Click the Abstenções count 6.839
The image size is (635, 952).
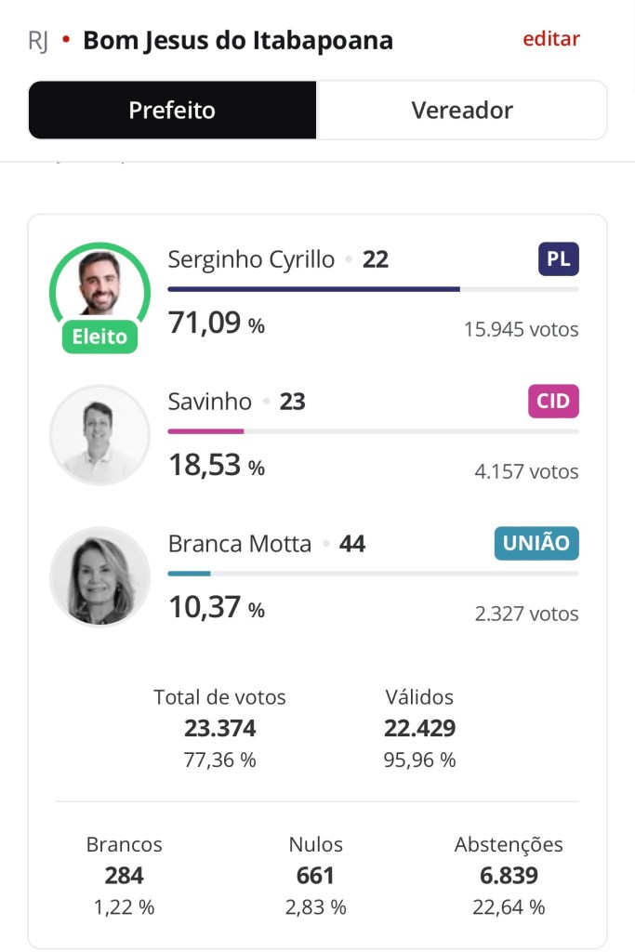coord(508,876)
